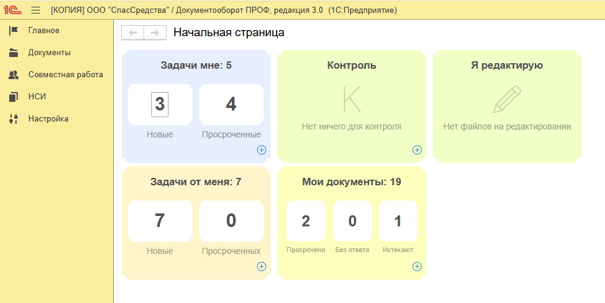
Task: Click the Новые label under Задачи от меня
Action: [160, 251]
